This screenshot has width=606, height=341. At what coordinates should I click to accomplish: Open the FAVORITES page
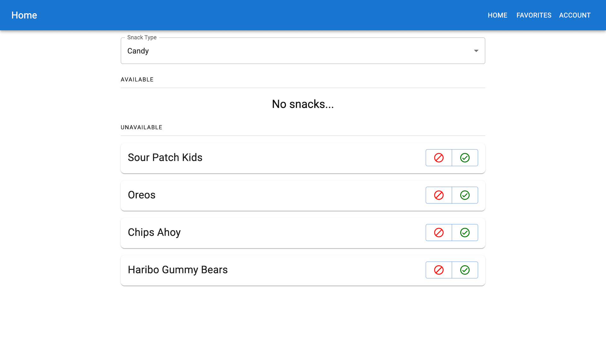(x=534, y=15)
